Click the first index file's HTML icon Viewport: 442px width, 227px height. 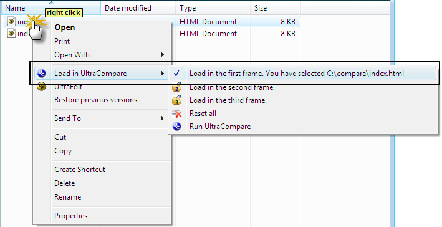click(x=11, y=21)
